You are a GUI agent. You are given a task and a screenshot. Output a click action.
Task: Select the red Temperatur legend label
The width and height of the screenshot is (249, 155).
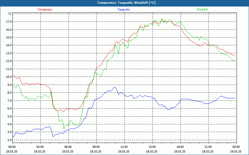click(45, 10)
